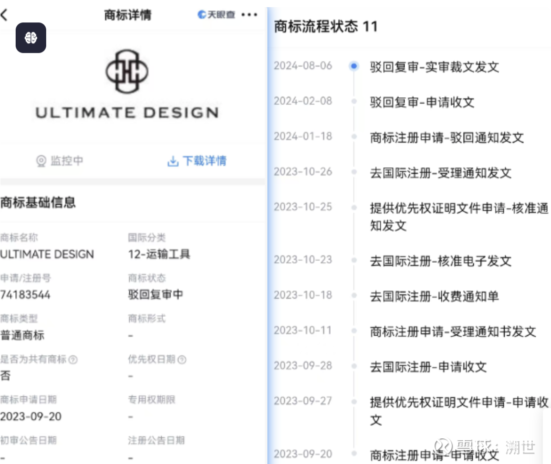Select 去国际注册-申请收文 entry

tap(428, 367)
